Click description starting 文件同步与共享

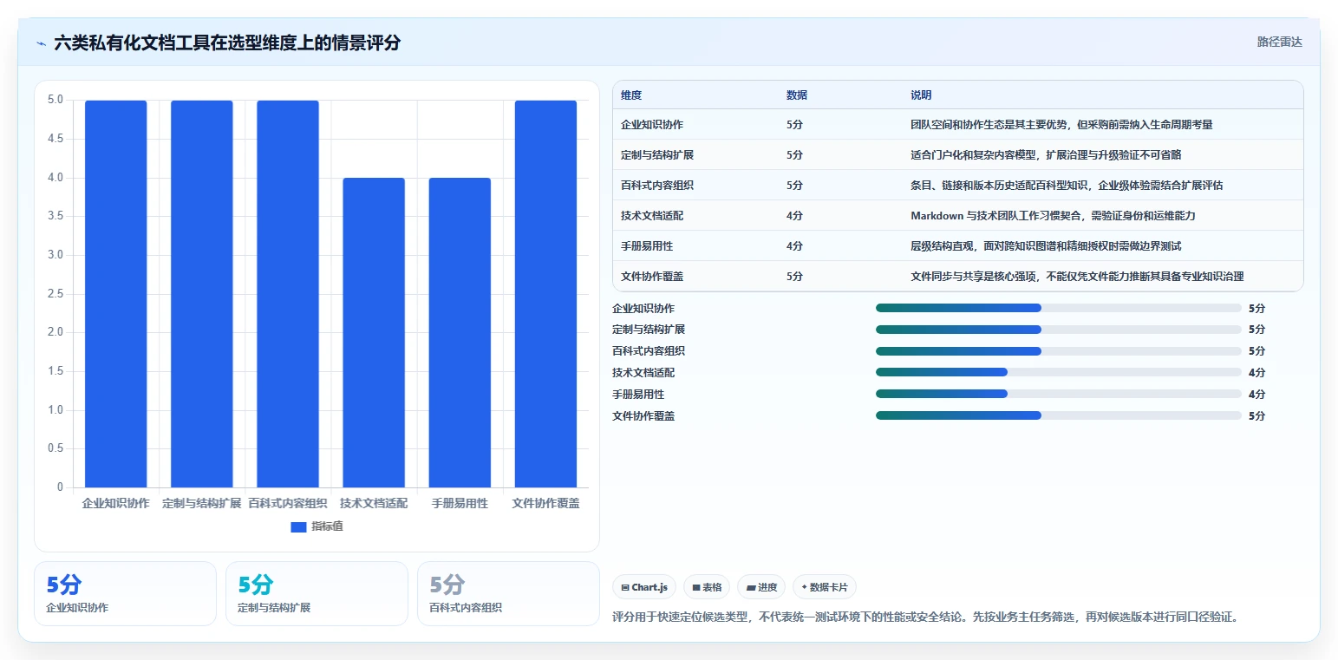[x=1077, y=277]
